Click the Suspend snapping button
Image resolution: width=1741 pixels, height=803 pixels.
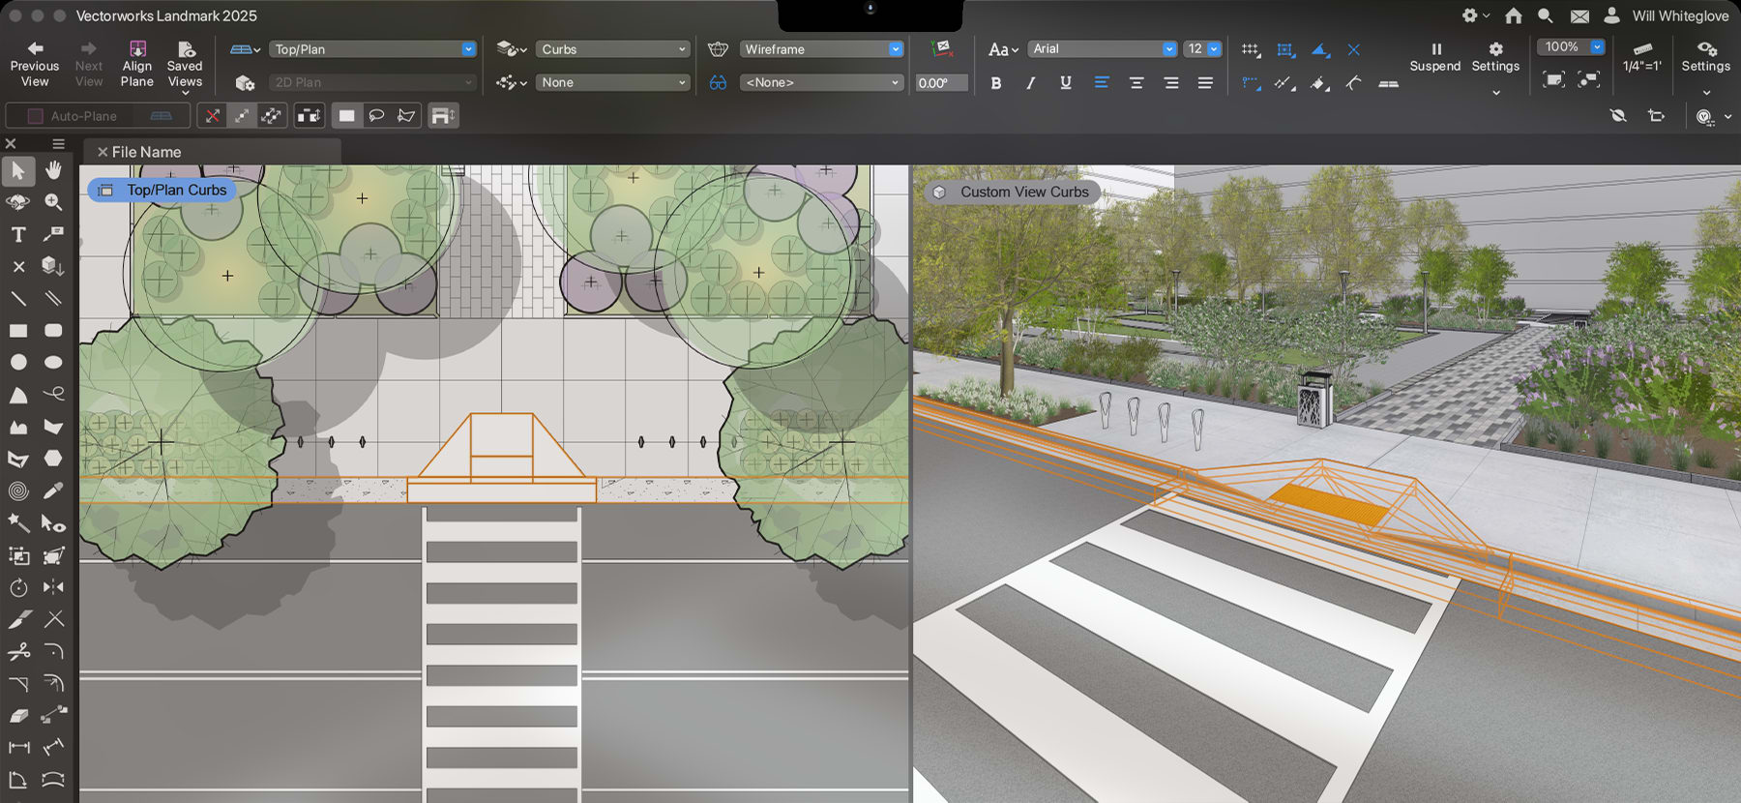click(x=1434, y=57)
